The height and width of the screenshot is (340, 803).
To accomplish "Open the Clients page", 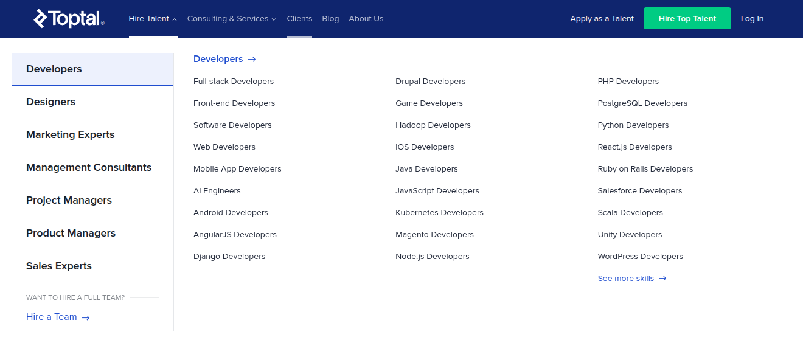I will pos(299,19).
